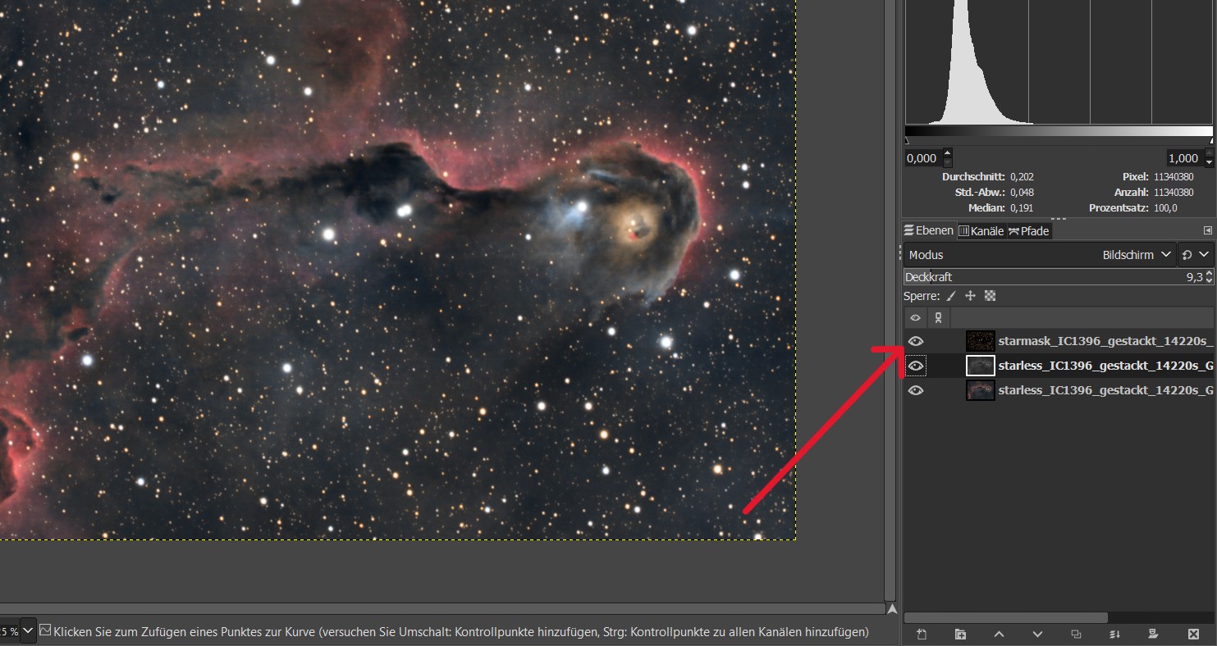
Task: Open the layers dock tab configuration menu
Action: pos(1207,231)
